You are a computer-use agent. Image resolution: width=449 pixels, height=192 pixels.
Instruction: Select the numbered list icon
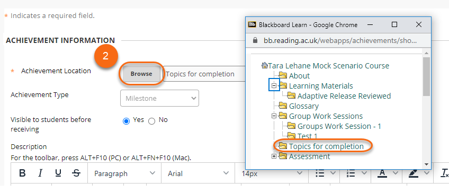pyautogui.click(x=351, y=173)
